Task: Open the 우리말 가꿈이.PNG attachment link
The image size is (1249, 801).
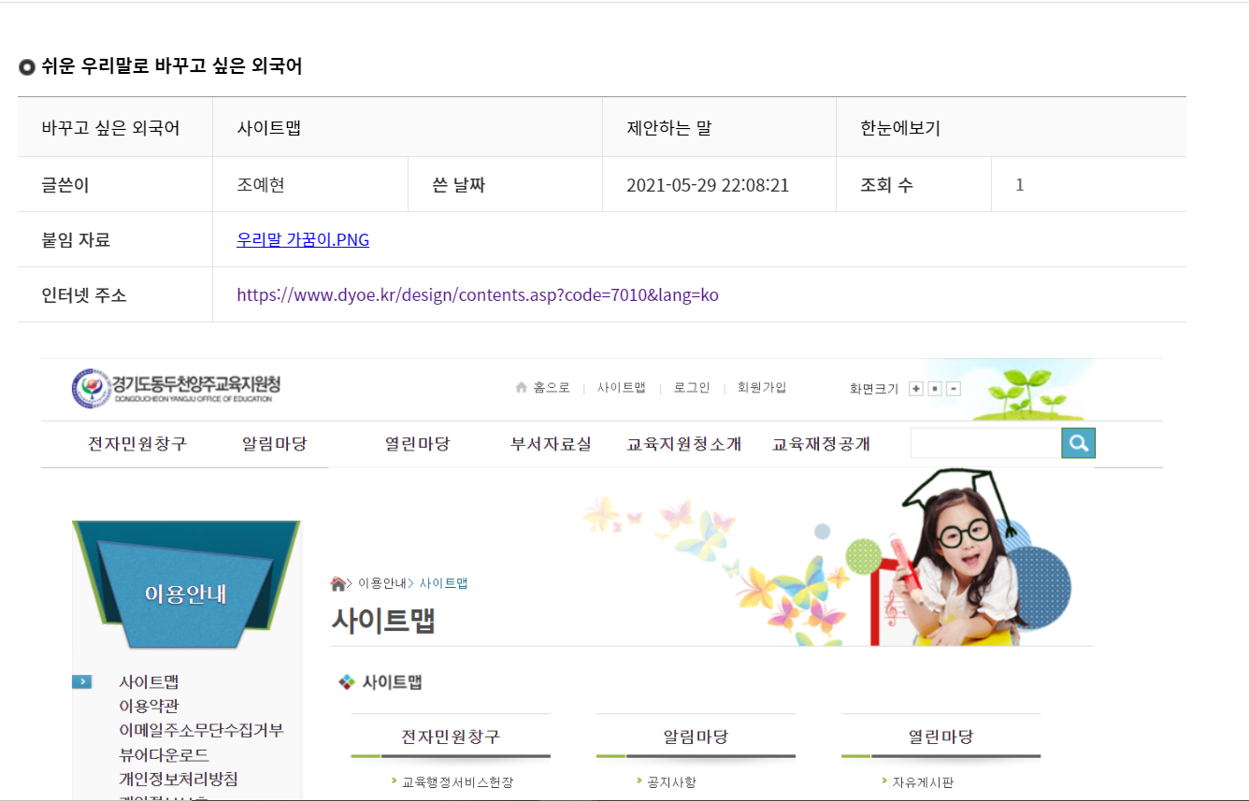Action: pos(303,240)
